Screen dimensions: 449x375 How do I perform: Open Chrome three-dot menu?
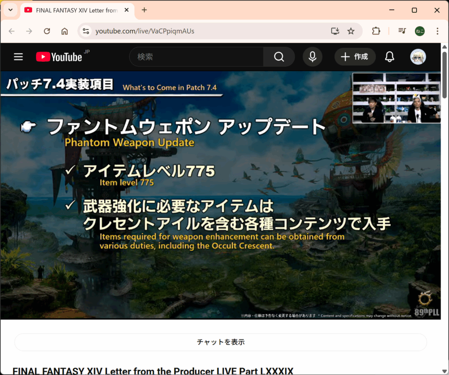pos(437,31)
